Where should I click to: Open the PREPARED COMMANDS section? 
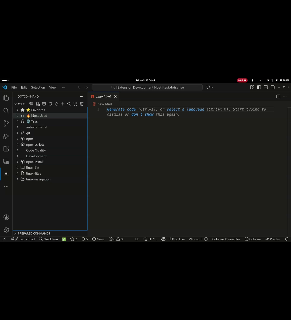[x=34, y=233]
